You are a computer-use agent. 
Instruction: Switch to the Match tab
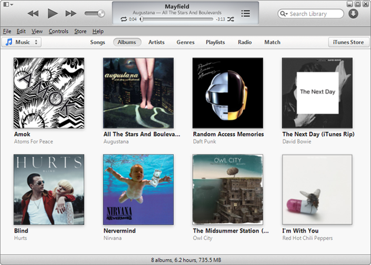[x=272, y=42]
